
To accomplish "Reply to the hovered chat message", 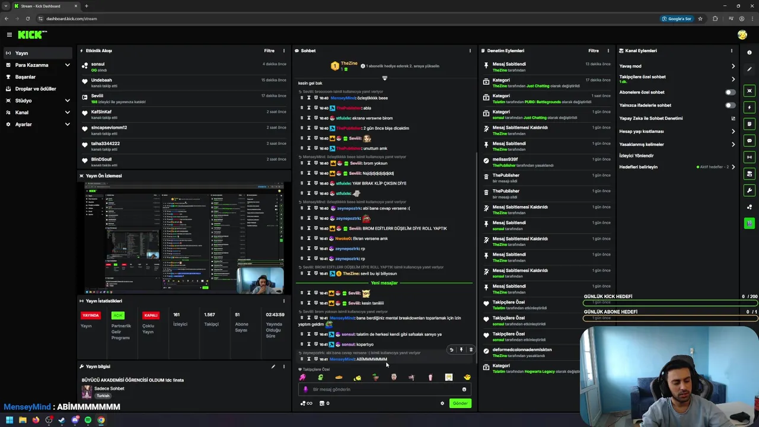I will [451, 350].
